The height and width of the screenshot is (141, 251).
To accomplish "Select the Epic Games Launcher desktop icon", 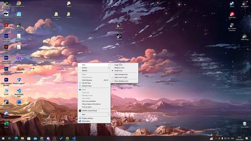I will 232,27.
